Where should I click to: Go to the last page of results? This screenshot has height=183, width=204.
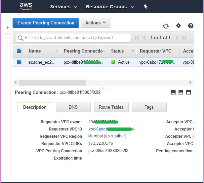click(184, 38)
